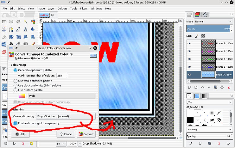The height and width of the screenshot is (148, 235).
Task: Click the Convert button
Action: click(x=86, y=134)
